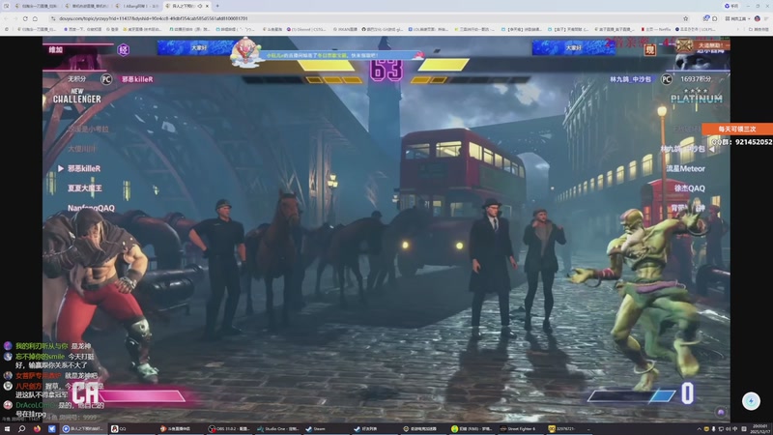Screen dimensions: 773x435
Task: Switch to the second browser tab
Action: point(88,6)
